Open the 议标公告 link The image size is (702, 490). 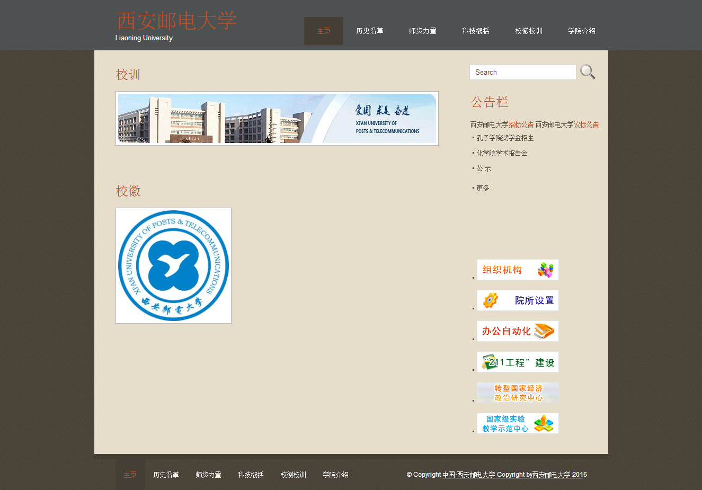point(586,125)
